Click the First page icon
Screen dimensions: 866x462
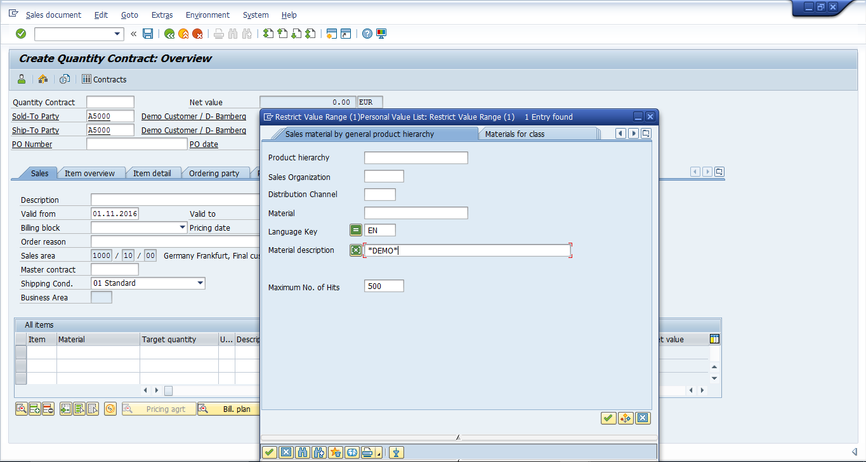click(x=268, y=34)
